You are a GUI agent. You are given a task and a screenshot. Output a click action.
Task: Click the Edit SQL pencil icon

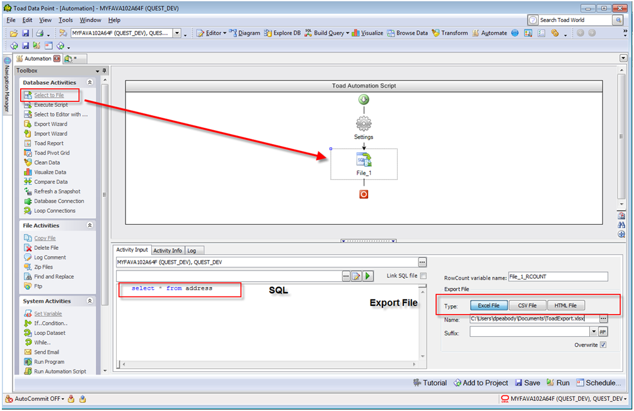click(x=356, y=276)
